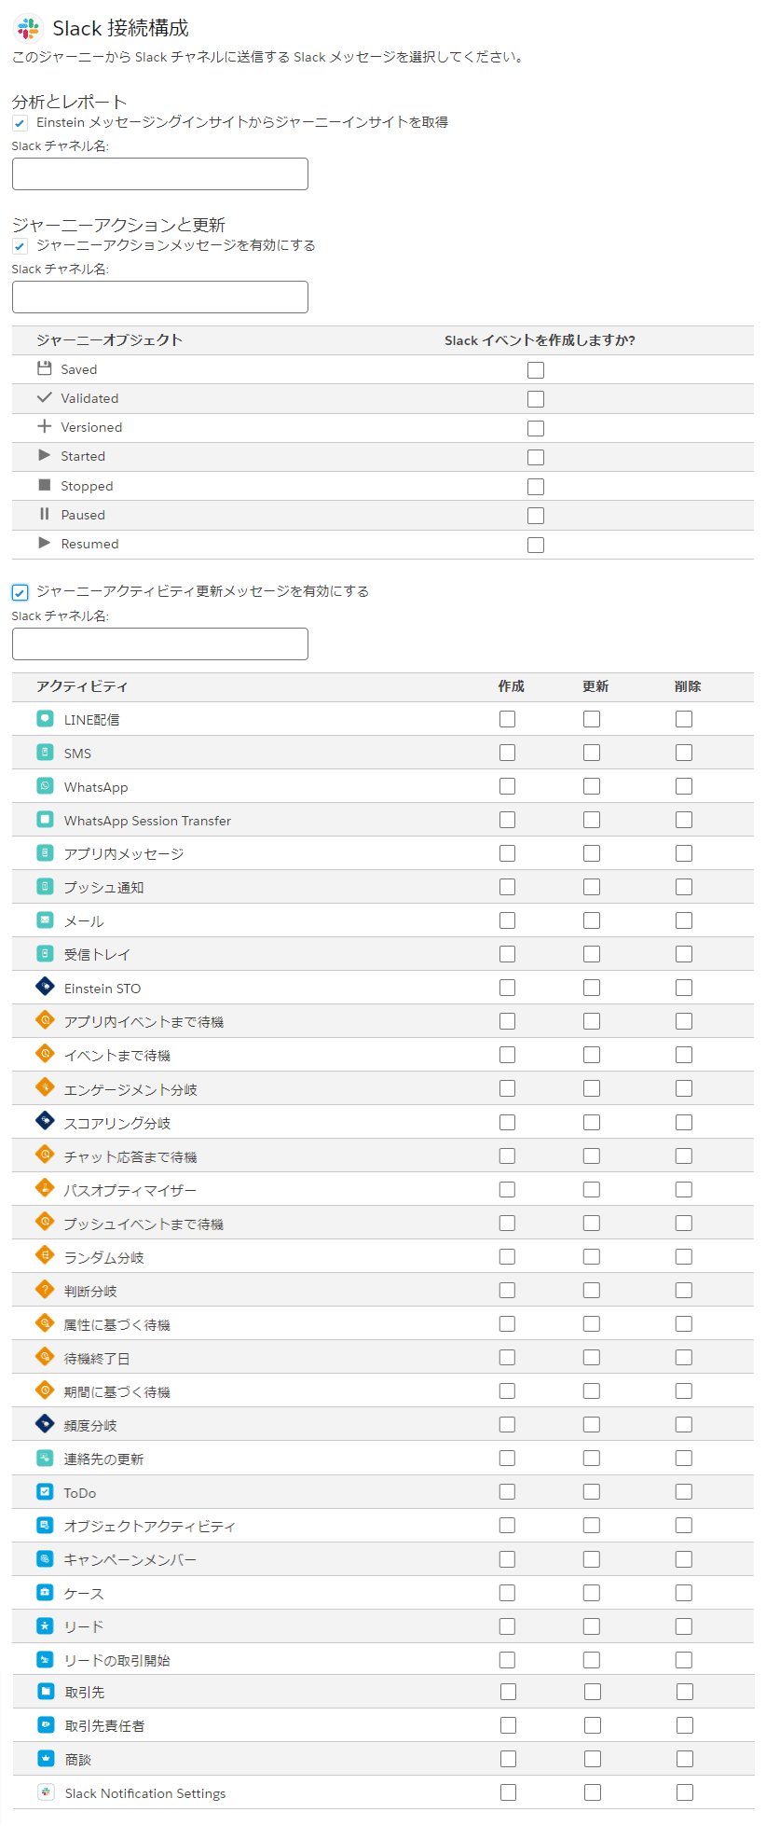Check 削除 checkbox for 商談
The image size is (766, 1826).
tap(685, 1759)
